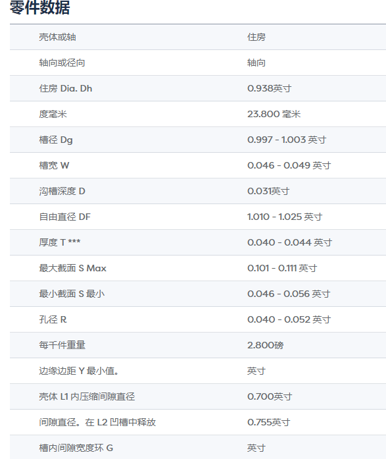
Task: Click the 零件数据 heading
Action: coord(39,7)
